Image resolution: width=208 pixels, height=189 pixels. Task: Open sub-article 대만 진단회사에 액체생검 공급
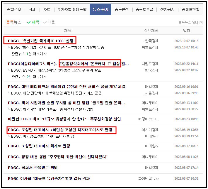click(x=56, y=93)
